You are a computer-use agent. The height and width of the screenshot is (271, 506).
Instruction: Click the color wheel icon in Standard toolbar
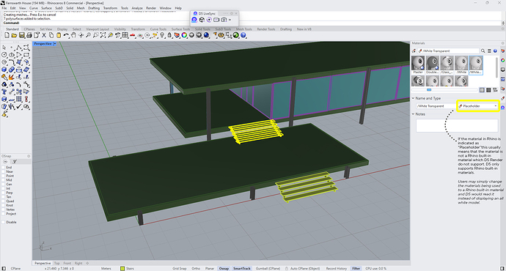[184, 35]
